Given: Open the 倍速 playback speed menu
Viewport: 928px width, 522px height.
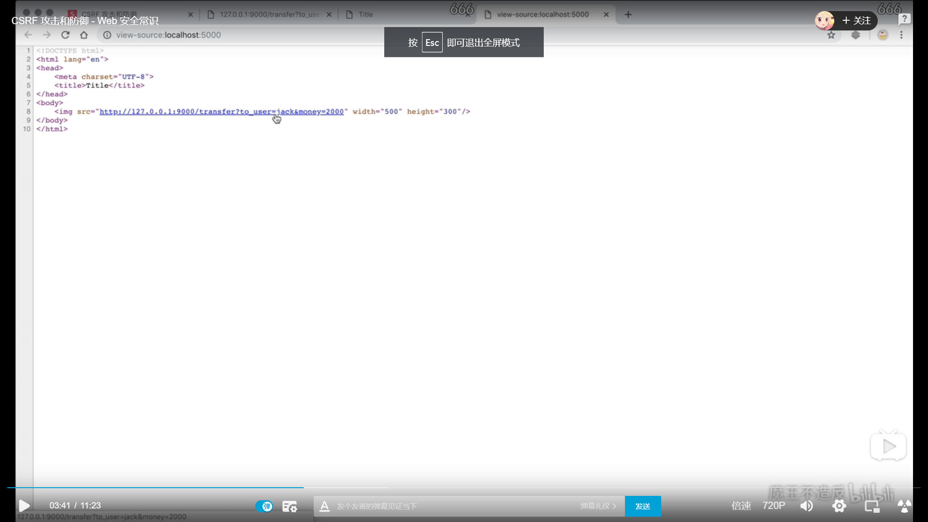Looking at the screenshot, I should [x=741, y=506].
